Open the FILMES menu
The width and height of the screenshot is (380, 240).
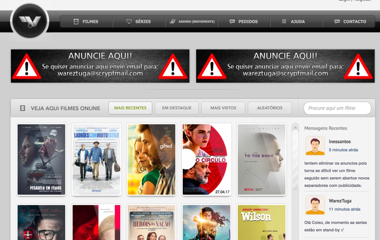coord(86,22)
